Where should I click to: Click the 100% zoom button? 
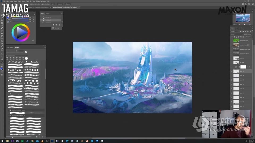53,4
